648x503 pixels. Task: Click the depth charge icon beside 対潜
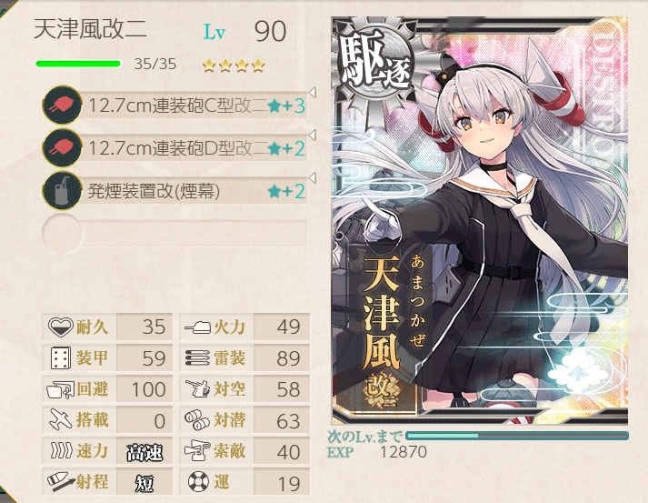pos(197,420)
